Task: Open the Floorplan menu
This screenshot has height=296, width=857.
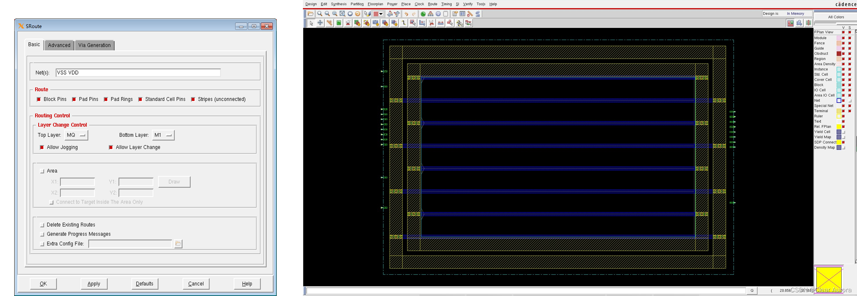Action: coord(375,4)
